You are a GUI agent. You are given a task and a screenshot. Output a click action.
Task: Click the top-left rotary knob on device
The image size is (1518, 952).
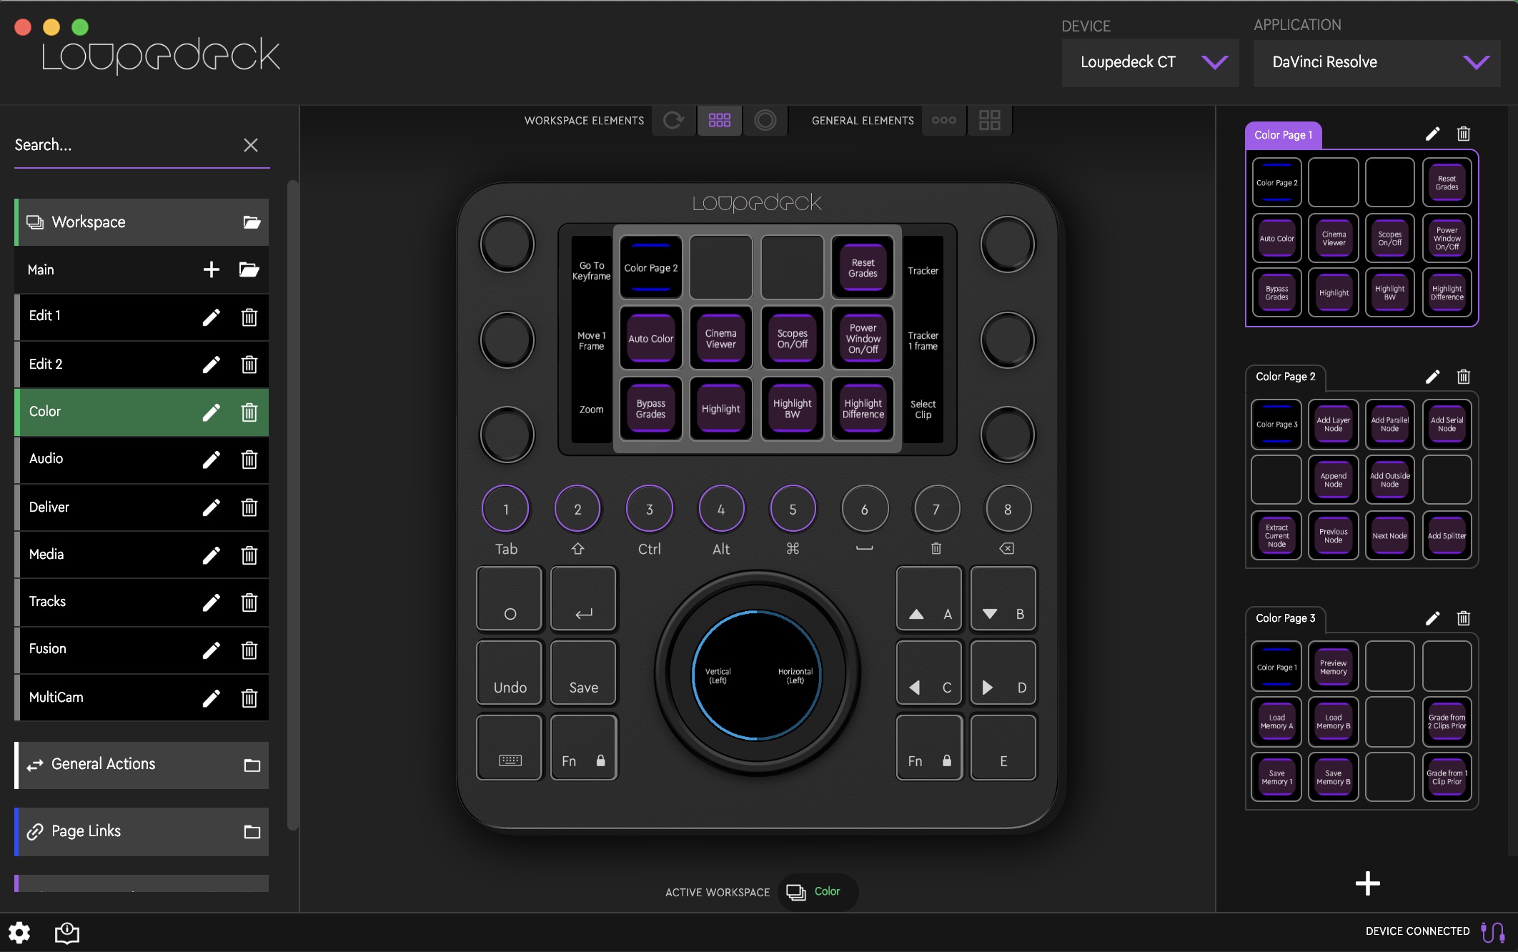click(x=507, y=244)
